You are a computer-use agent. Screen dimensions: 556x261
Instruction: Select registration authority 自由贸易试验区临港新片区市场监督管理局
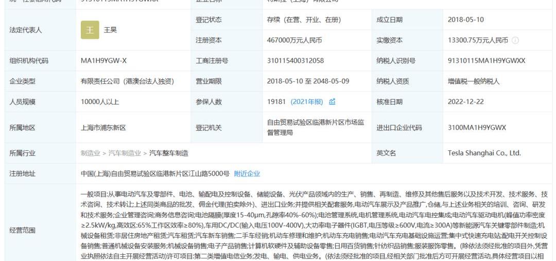tap(316, 128)
